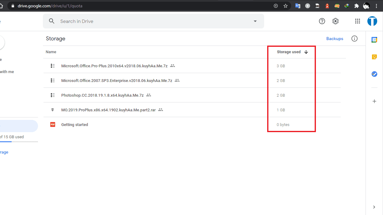Image resolution: width=383 pixels, height=215 pixels.
Task: Open Google Calendar side panel
Action: pyautogui.click(x=374, y=40)
